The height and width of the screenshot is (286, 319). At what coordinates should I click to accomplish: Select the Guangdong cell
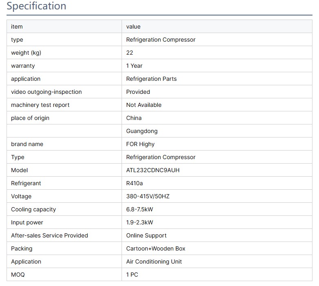pyautogui.click(x=142, y=131)
